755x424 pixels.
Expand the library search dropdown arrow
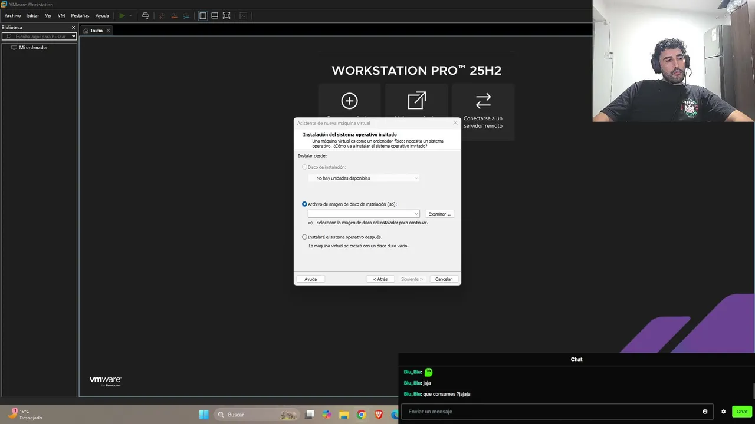pyautogui.click(x=74, y=37)
